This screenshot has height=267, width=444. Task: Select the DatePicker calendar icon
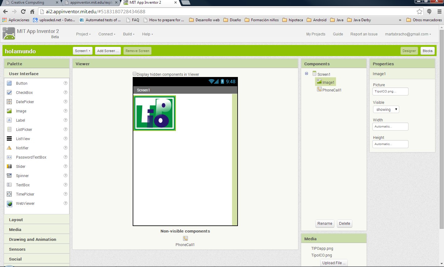click(9, 102)
